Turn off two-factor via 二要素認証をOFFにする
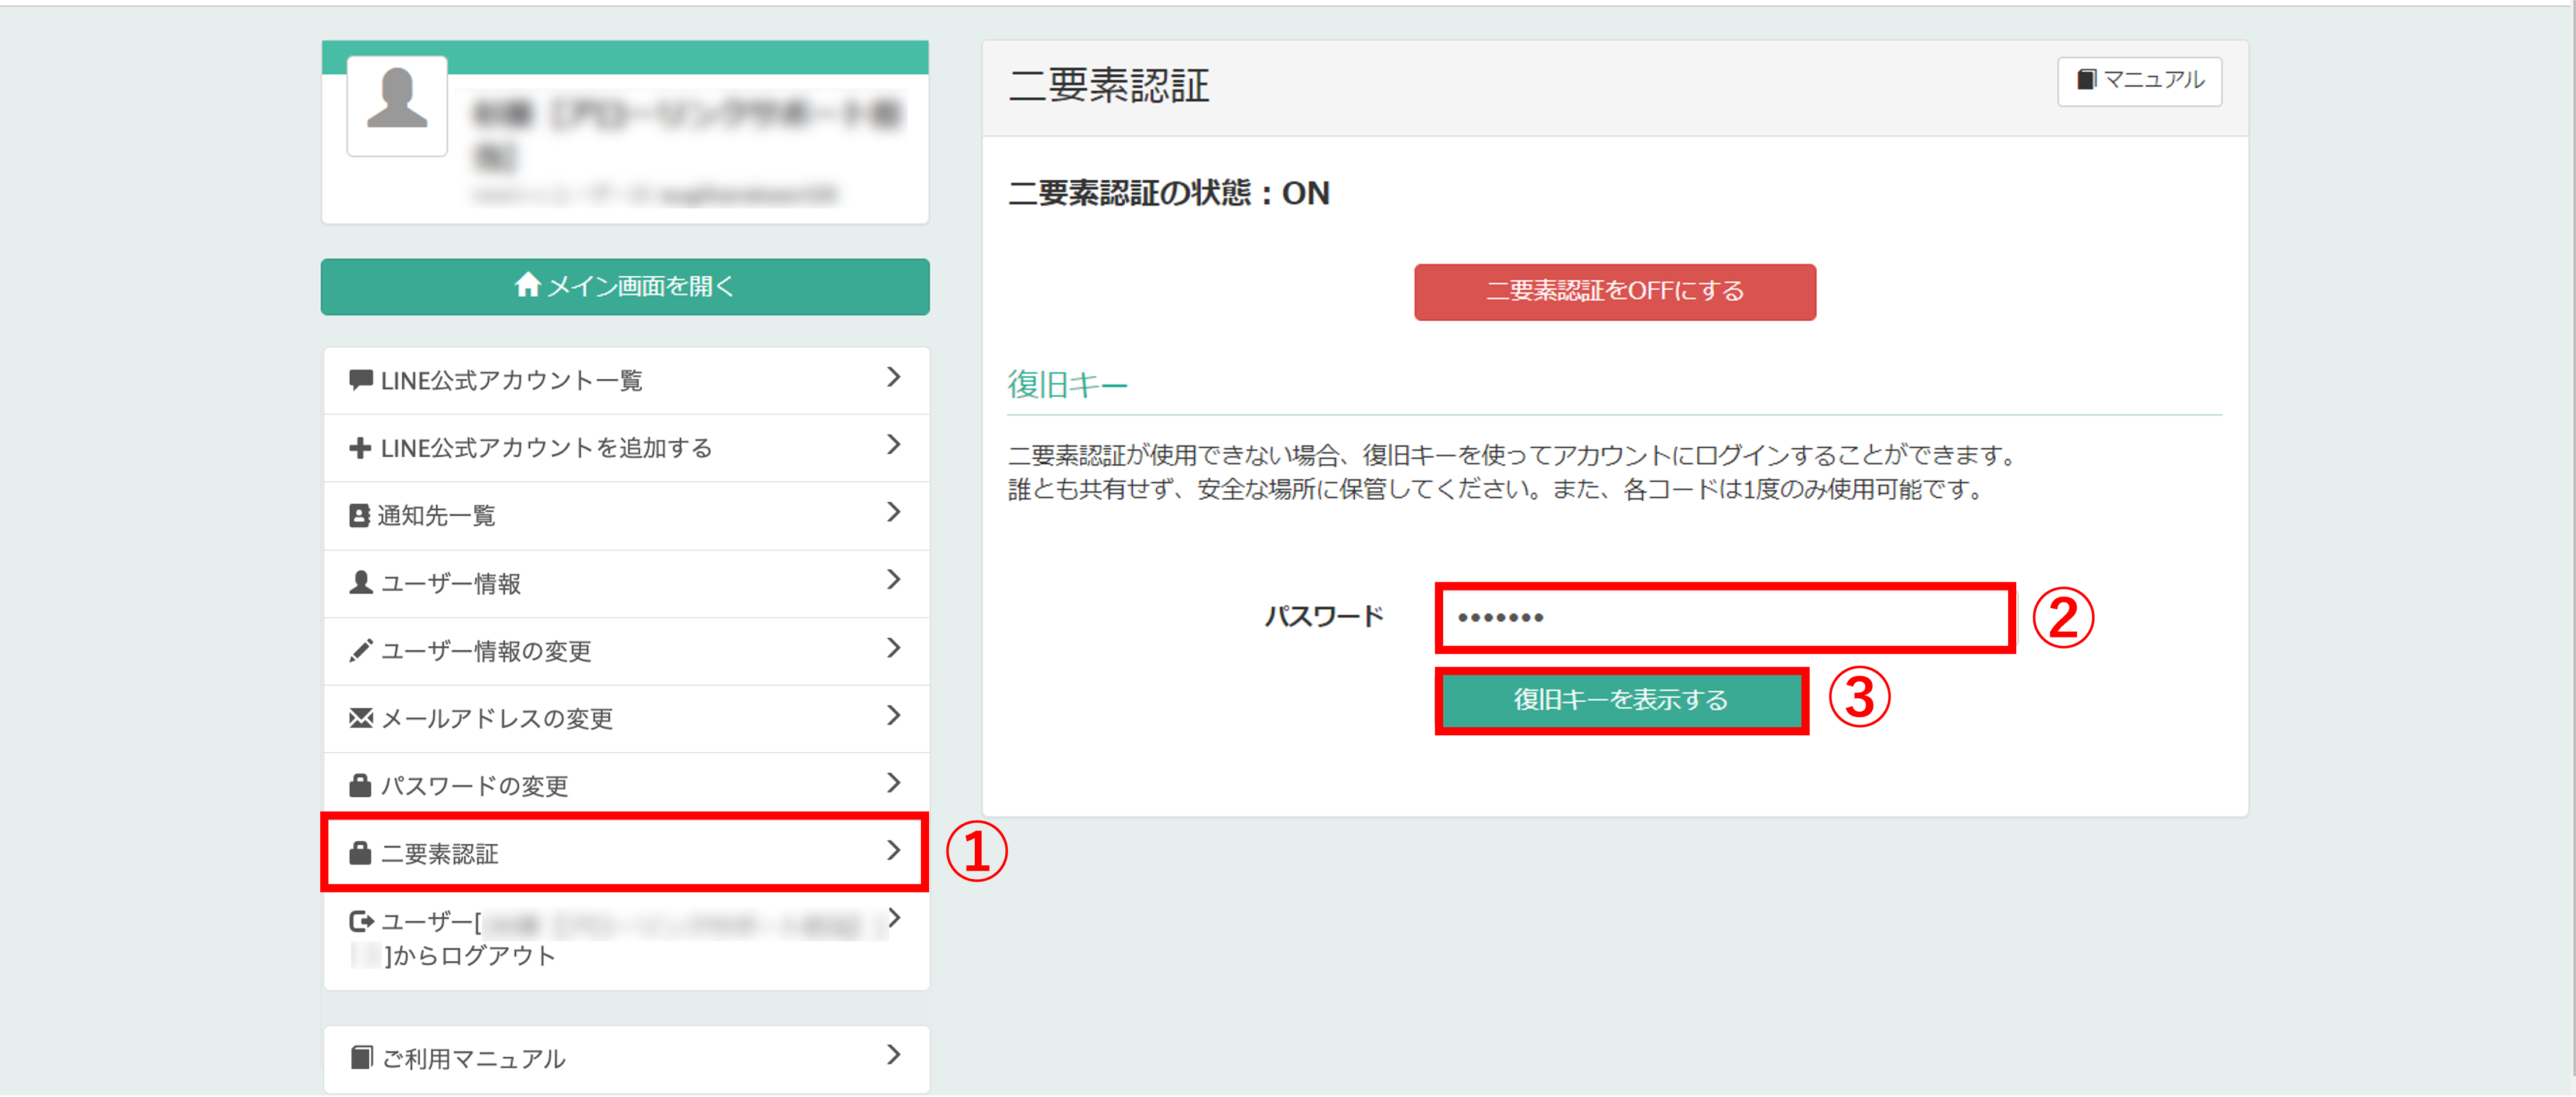This screenshot has height=1097, width=2576. point(1614,292)
